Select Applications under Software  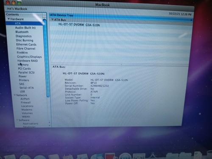click(31, 123)
